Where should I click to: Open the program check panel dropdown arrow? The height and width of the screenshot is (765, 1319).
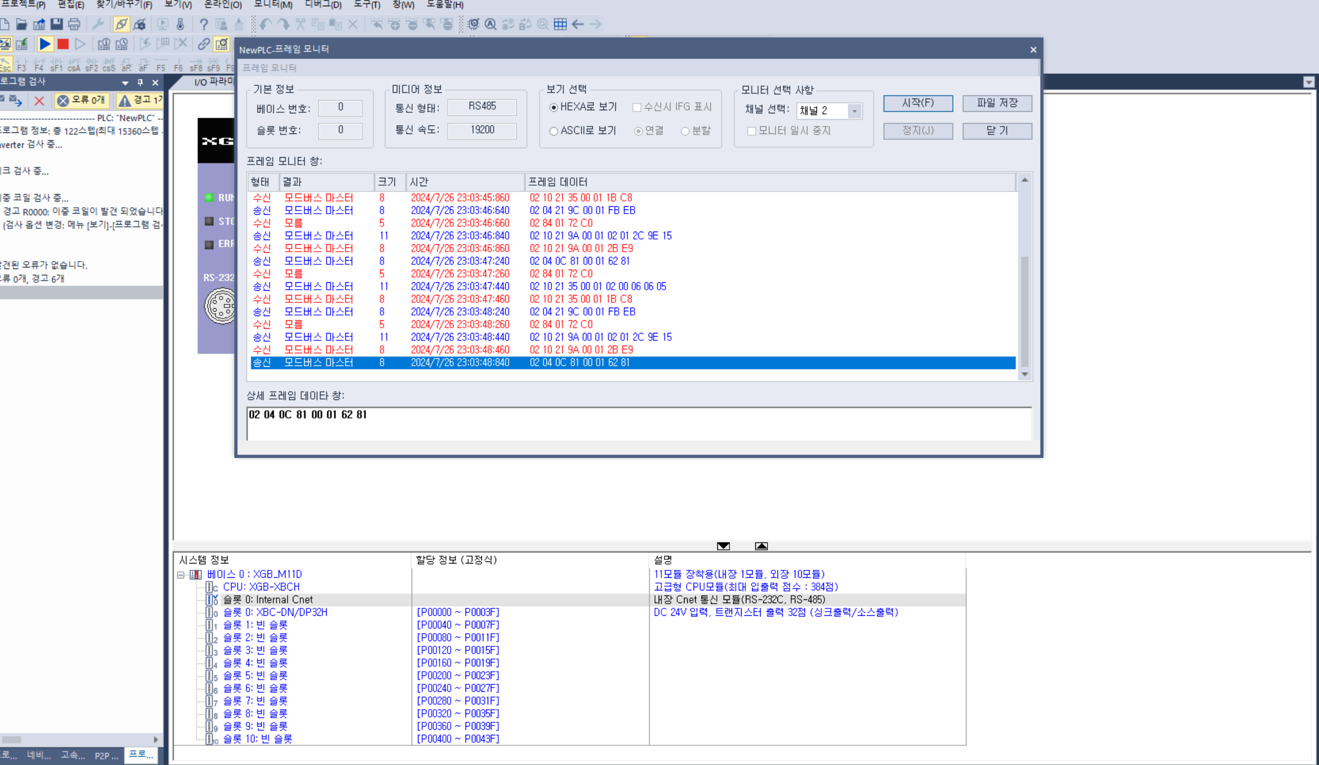pyautogui.click(x=125, y=83)
